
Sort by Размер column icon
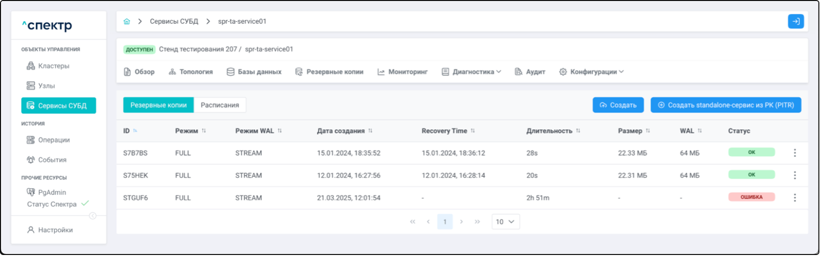point(647,131)
